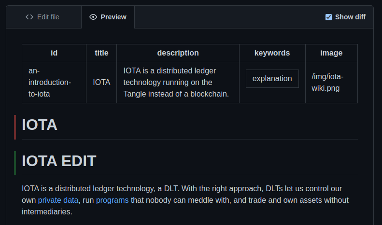This screenshot has width=382, height=225.
Task: Uncheck the Show diff checkbox
Action: [x=328, y=17]
